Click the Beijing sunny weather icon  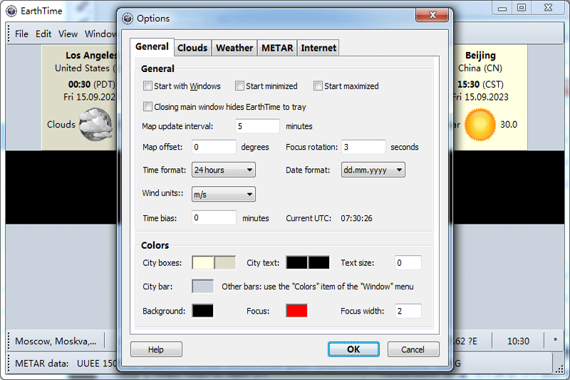(480, 124)
